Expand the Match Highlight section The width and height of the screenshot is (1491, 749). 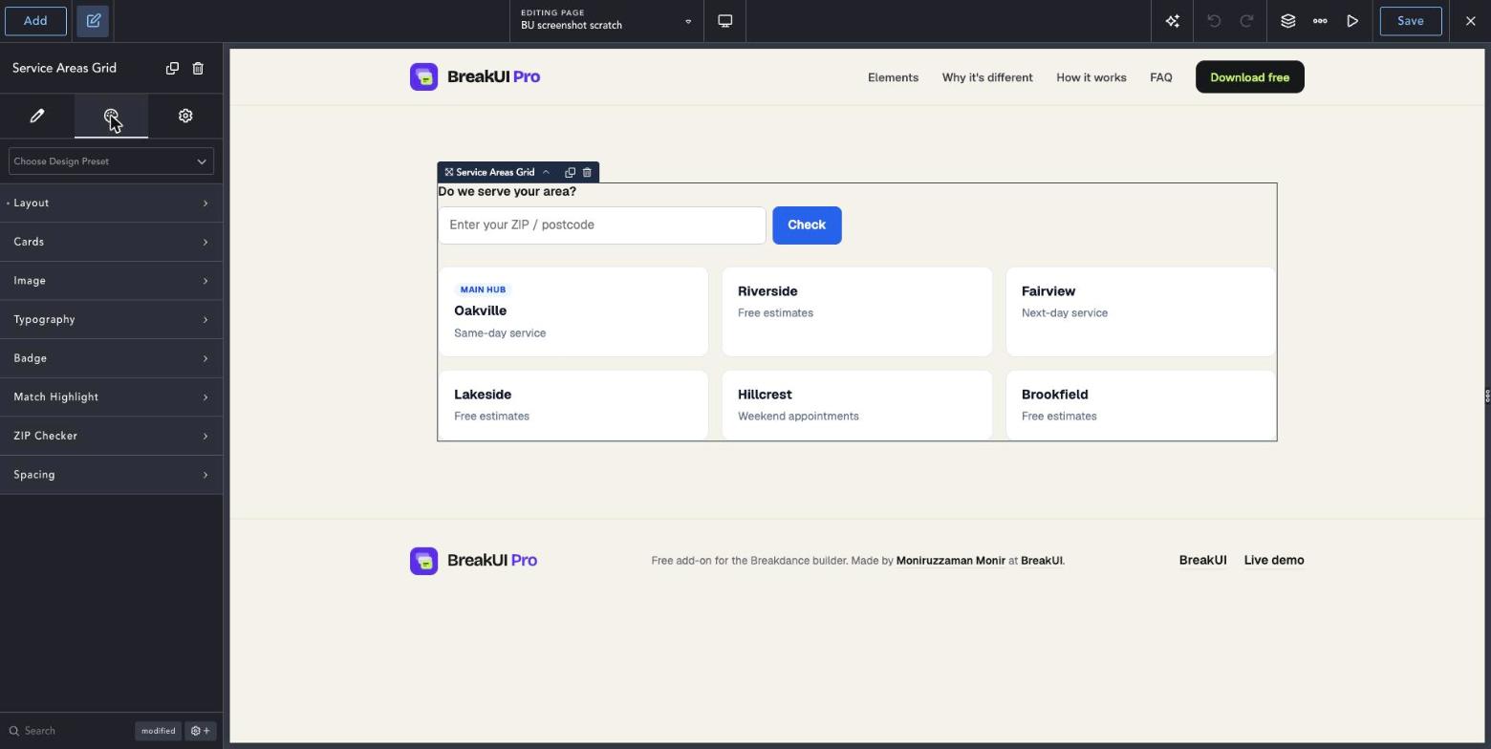111,397
